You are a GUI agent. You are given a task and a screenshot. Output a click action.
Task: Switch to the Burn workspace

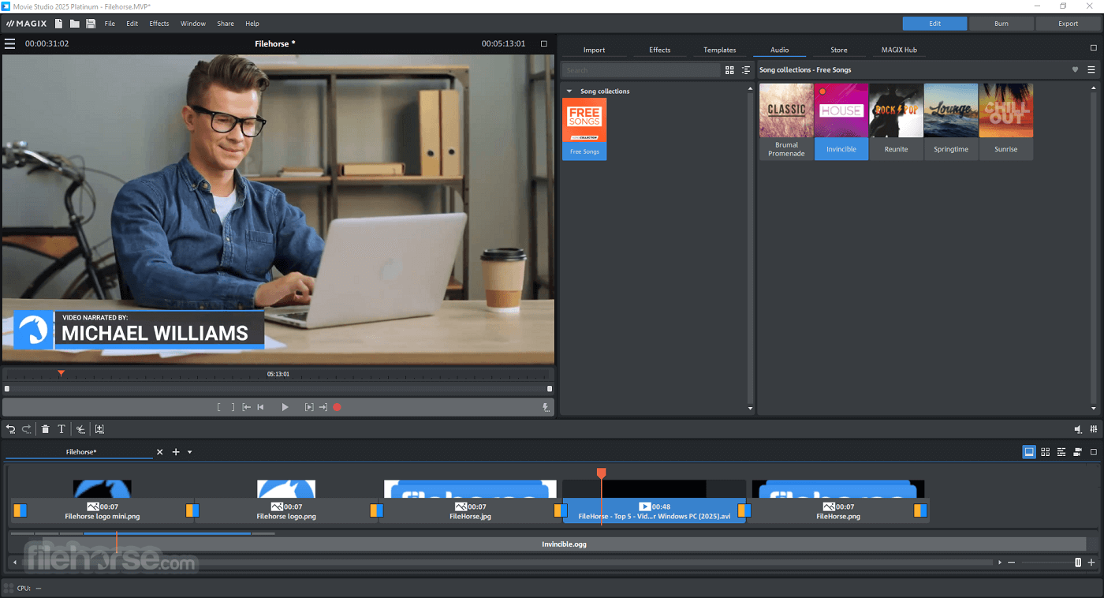1001,24
